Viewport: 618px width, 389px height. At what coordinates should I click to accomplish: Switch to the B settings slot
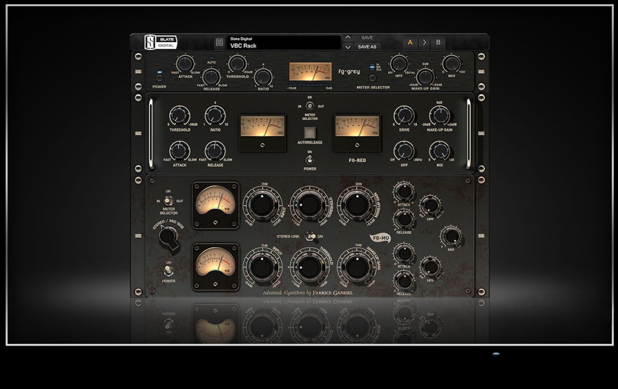point(438,43)
